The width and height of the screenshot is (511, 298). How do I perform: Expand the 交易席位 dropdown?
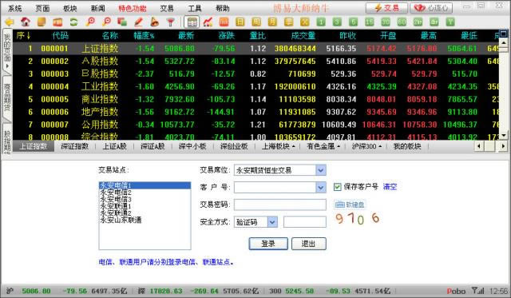pyautogui.click(x=321, y=170)
